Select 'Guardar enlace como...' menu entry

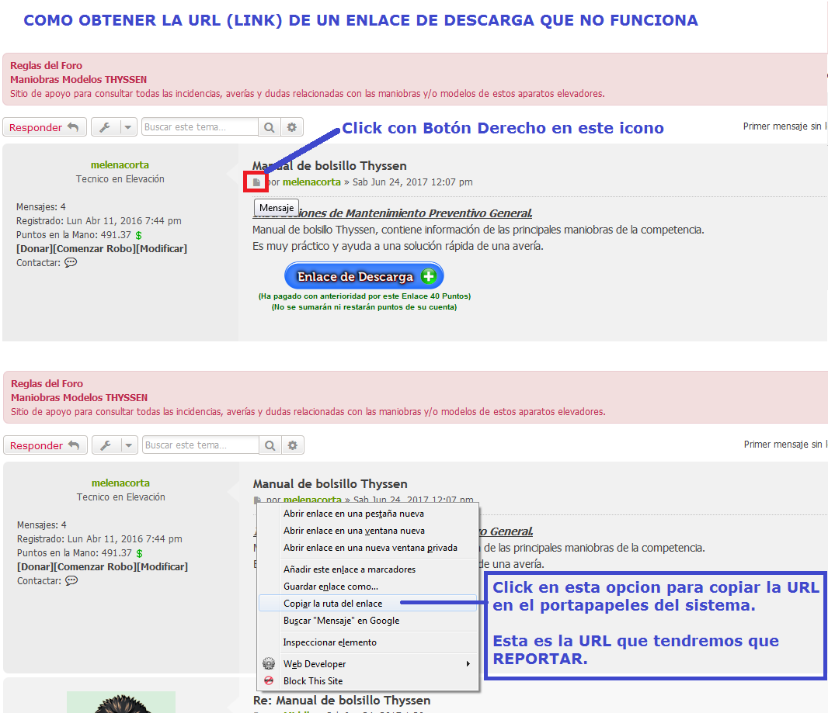[x=367, y=587]
